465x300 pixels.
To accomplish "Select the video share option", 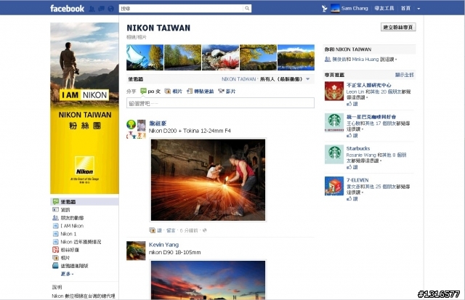I will tap(227, 92).
